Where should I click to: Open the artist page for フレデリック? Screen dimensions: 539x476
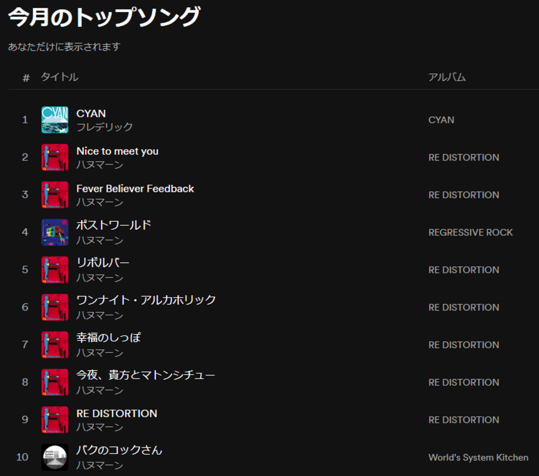(x=104, y=127)
